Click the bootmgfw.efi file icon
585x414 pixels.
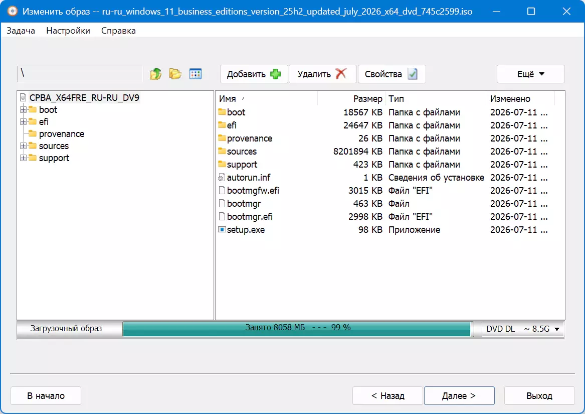[222, 191]
